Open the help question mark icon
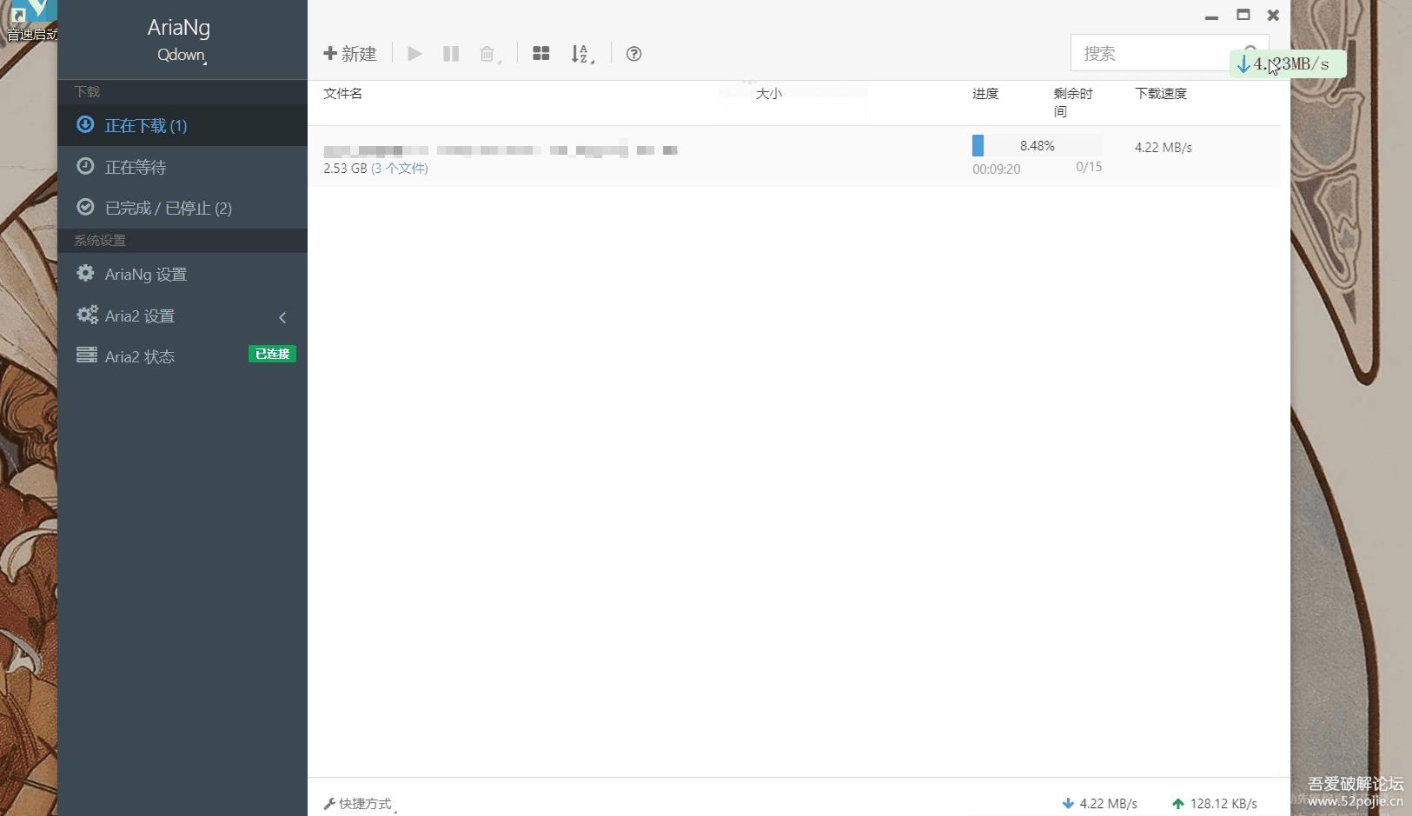This screenshot has height=816, width=1412. [x=634, y=54]
